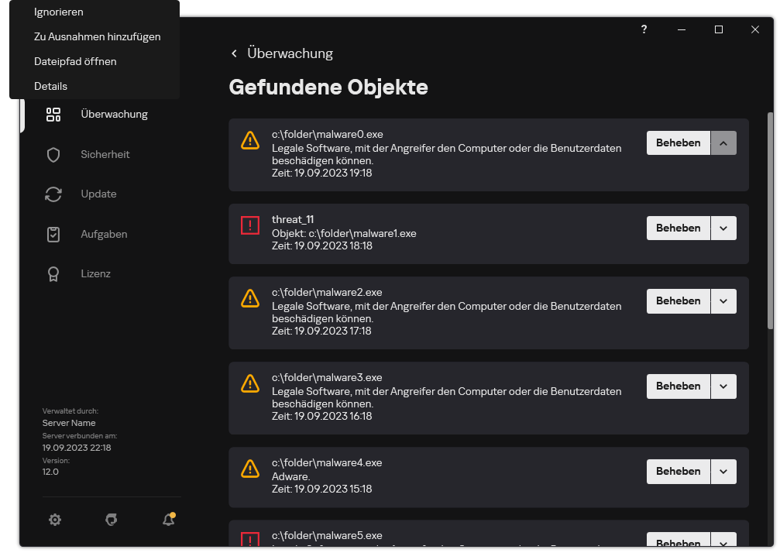
Task: Click the back arrow beside Überwachung
Action: pos(234,53)
